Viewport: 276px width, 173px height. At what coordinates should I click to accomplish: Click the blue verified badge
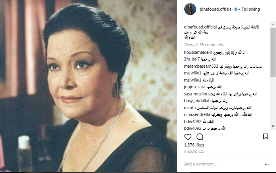pyautogui.click(x=236, y=10)
